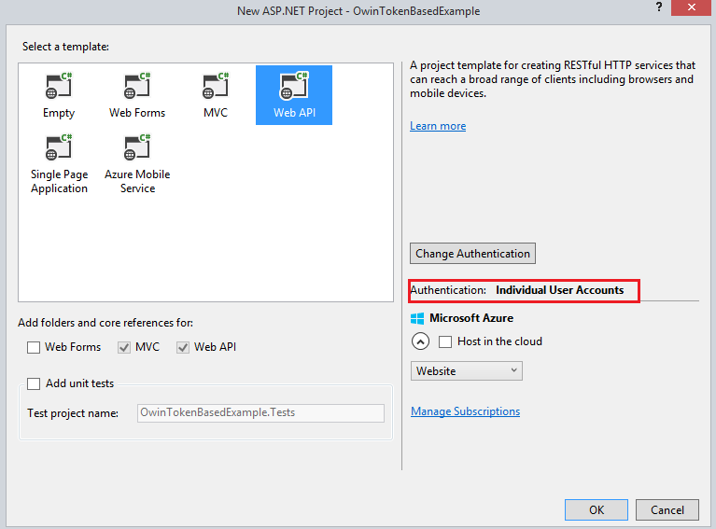Click the Change Authentication button
The height and width of the screenshot is (529, 716).
point(472,253)
